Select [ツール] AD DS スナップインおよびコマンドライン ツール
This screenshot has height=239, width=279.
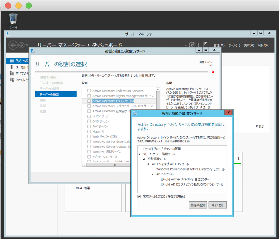click(x=192, y=184)
